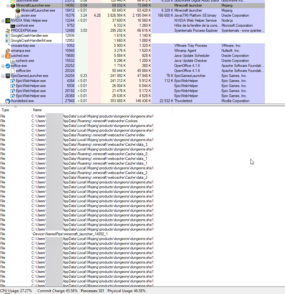This screenshot has width=285, height=294.
Task: Click the conhost.exe console icon
Action: [x=13, y=26]
